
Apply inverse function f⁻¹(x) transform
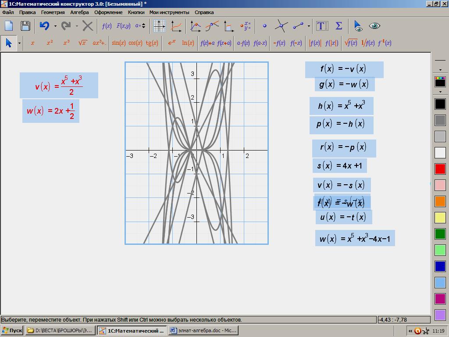[384, 43]
